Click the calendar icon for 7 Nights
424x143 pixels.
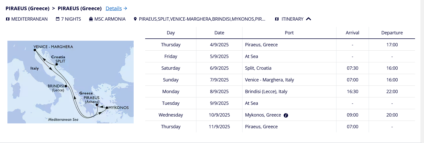58,19
